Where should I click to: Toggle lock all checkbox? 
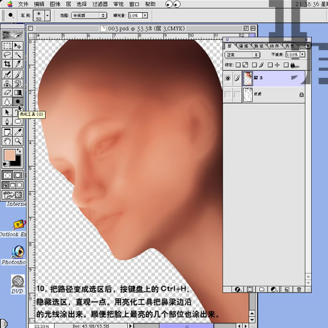pos(286,65)
